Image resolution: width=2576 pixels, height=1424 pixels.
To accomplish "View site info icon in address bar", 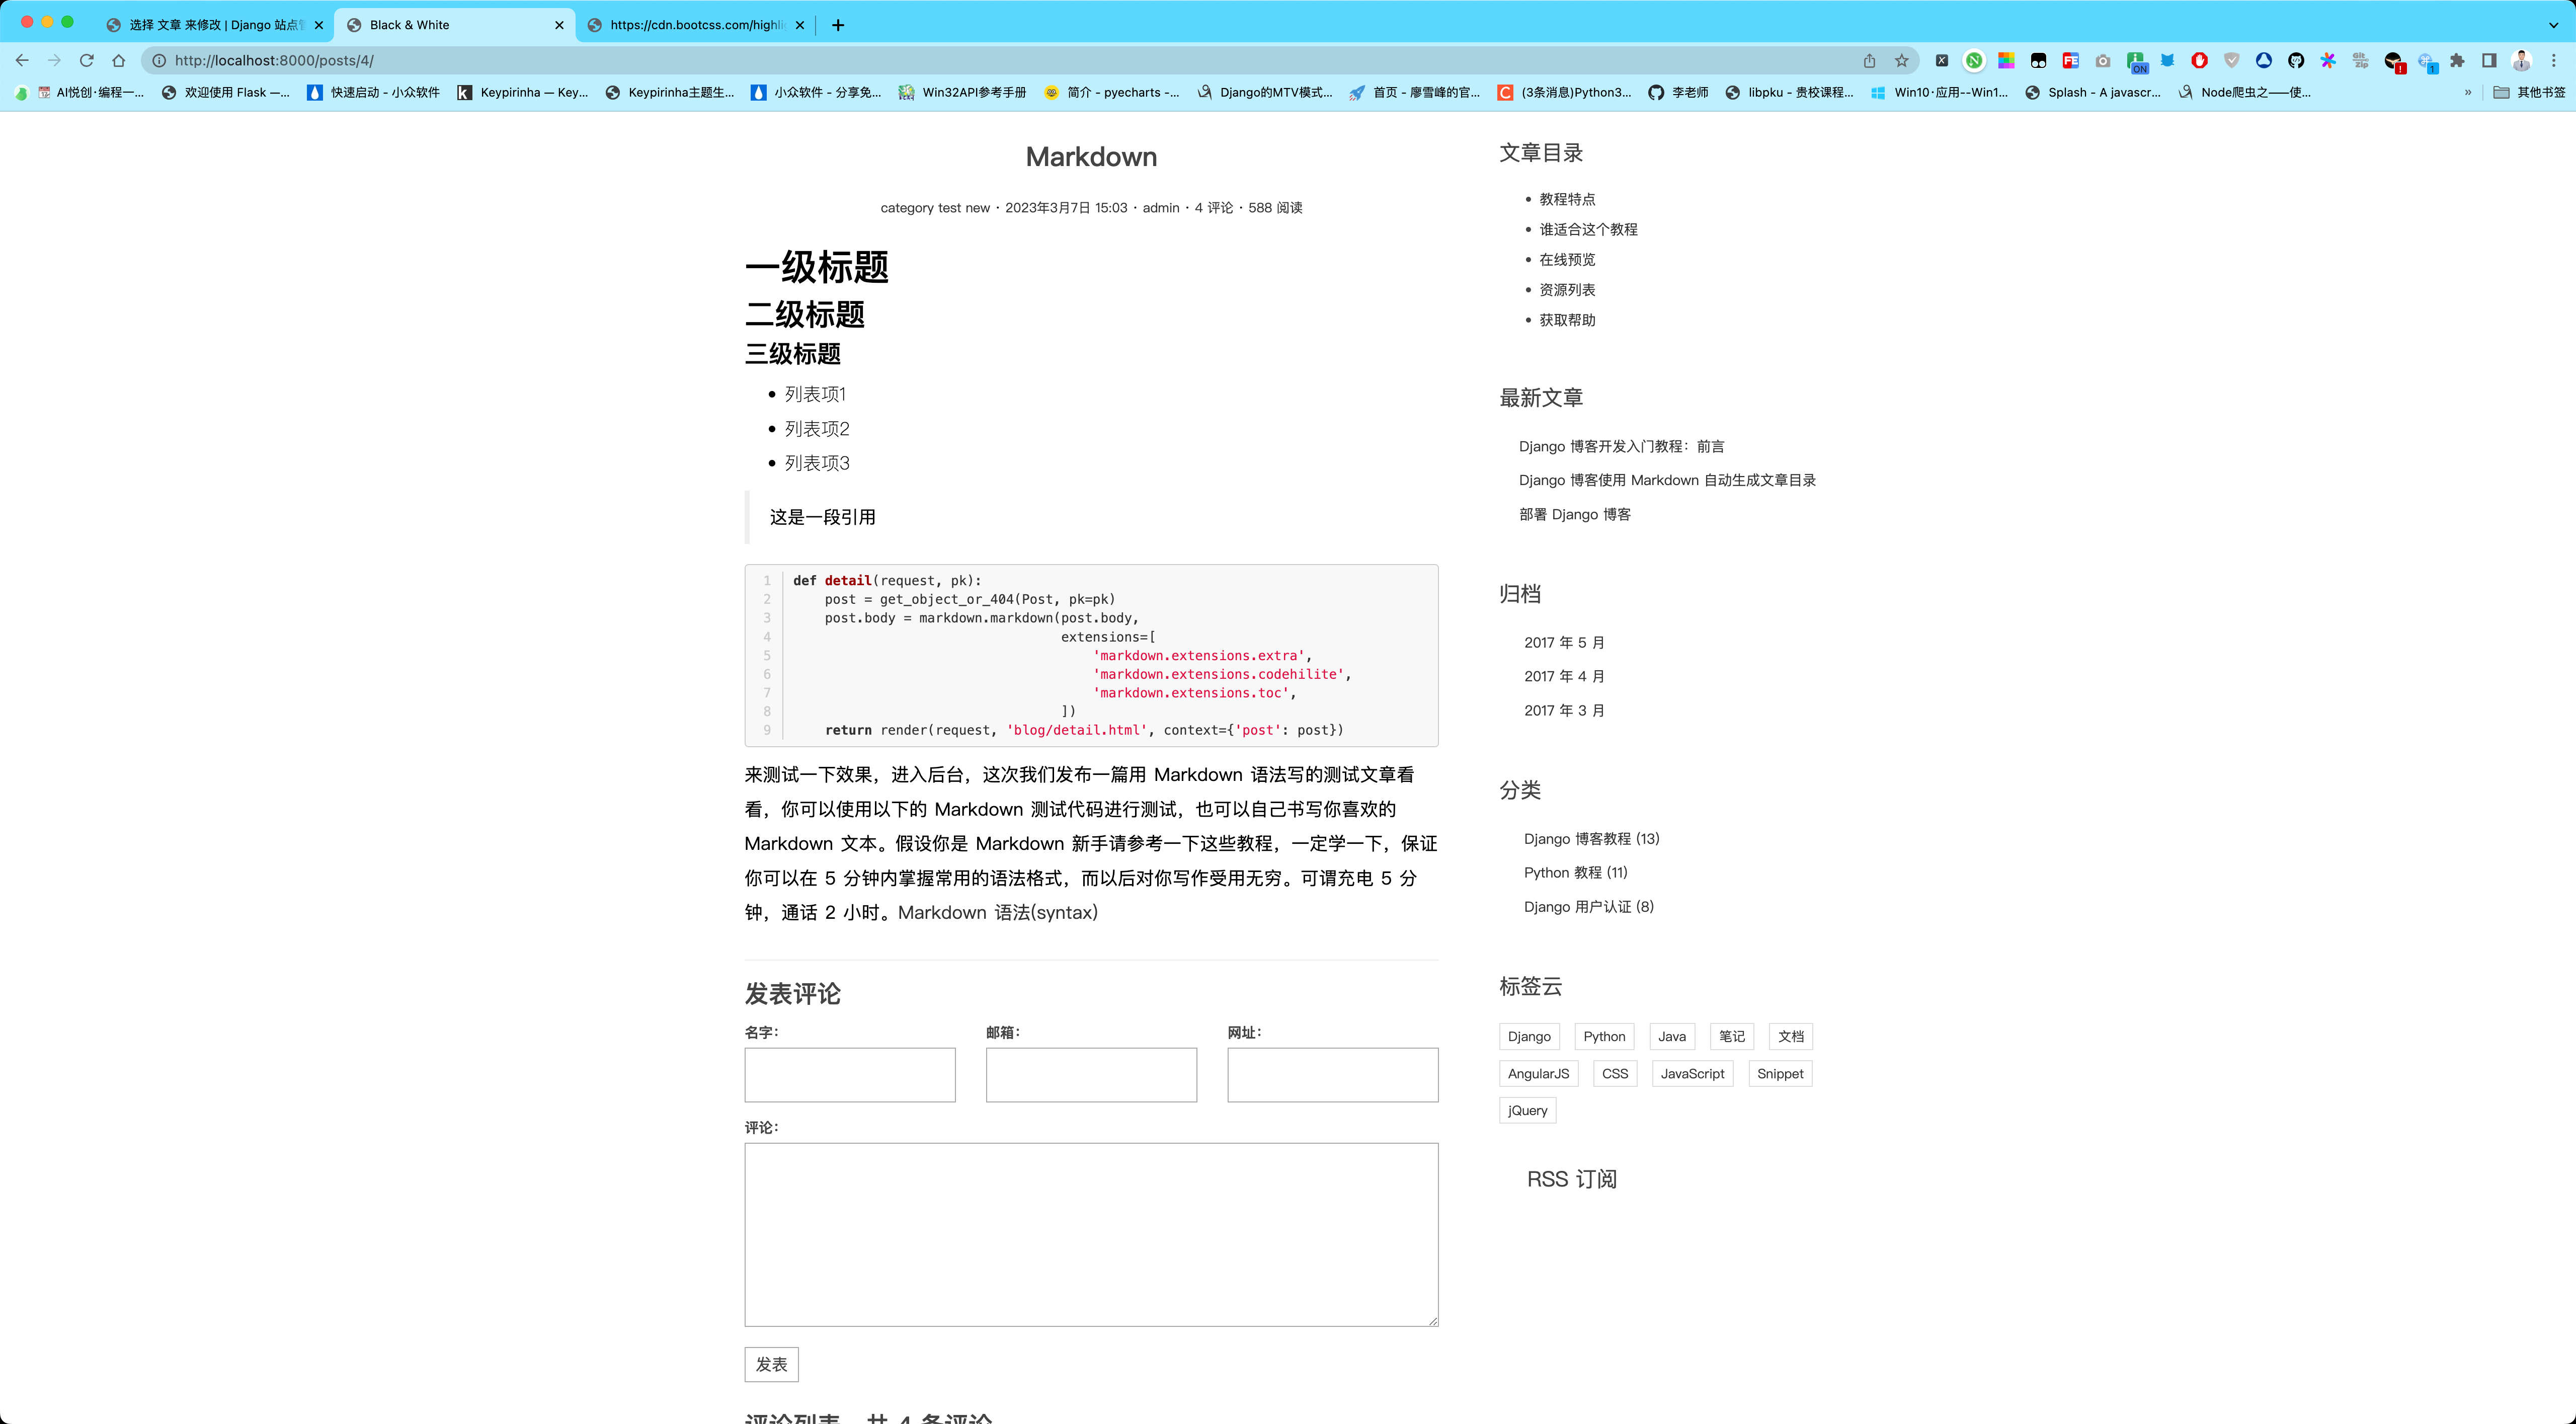I will tap(159, 60).
